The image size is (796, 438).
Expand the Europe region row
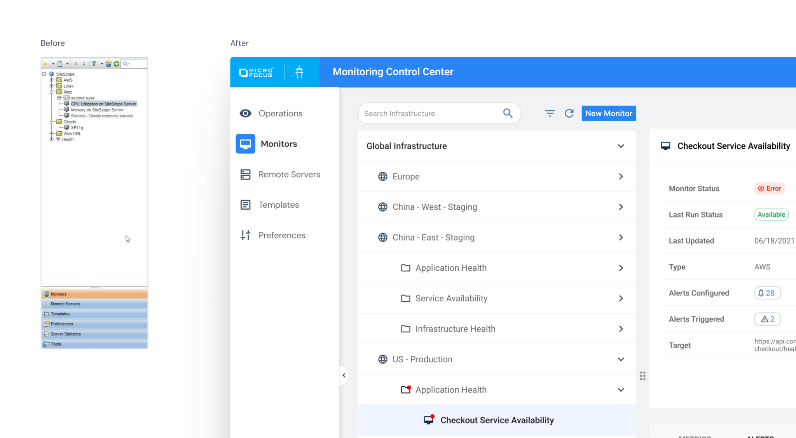click(621, 176)
